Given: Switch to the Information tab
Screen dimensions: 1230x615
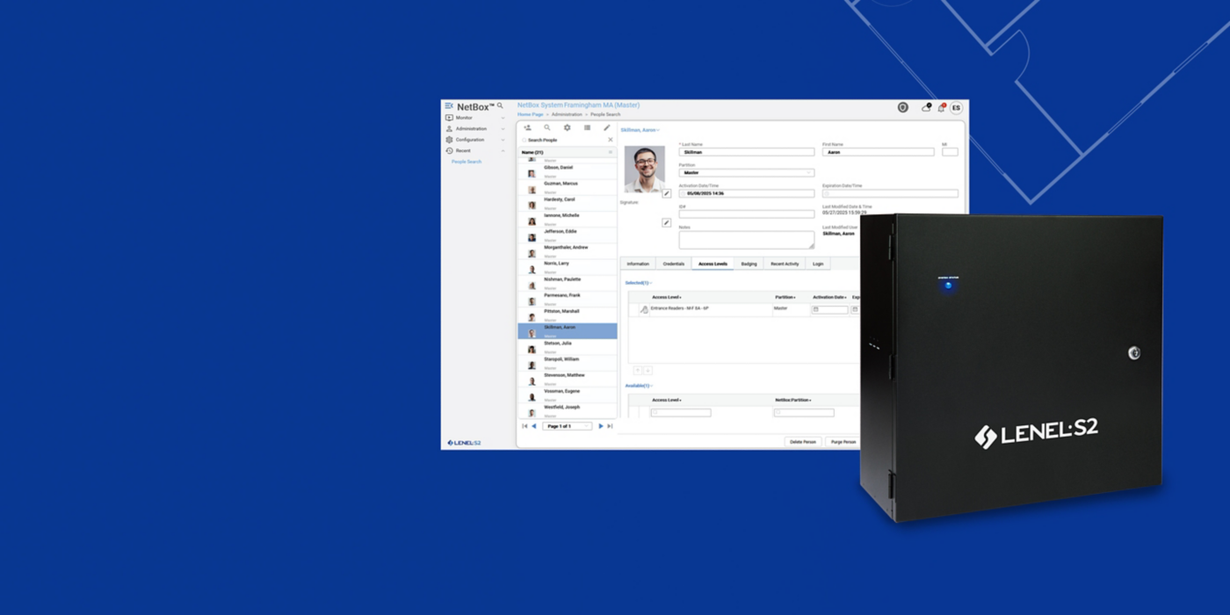Looking at the screenshot, I should click(x=638, y=264).
